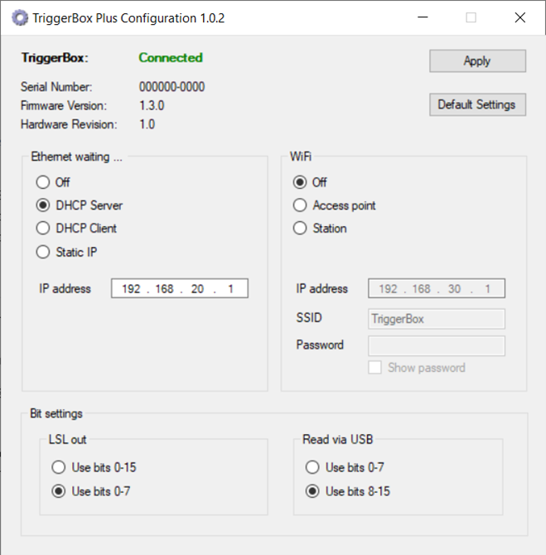The image size is (546, 555).
Task: Restore values with Default Settings button
Action: coord(476,104)
